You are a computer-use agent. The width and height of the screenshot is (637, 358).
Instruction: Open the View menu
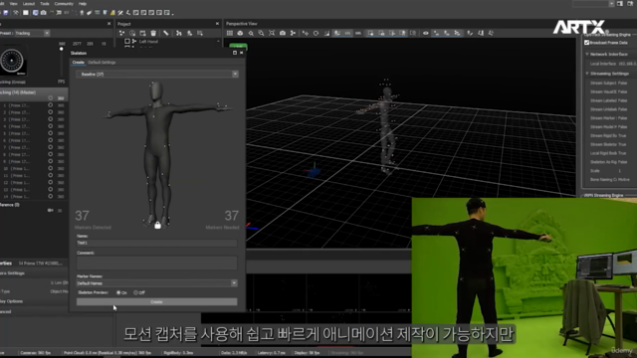[13, 4]
